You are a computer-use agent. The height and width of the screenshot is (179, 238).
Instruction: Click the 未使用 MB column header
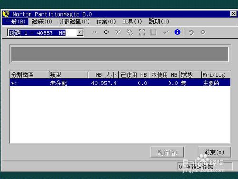tap(164, 75)
